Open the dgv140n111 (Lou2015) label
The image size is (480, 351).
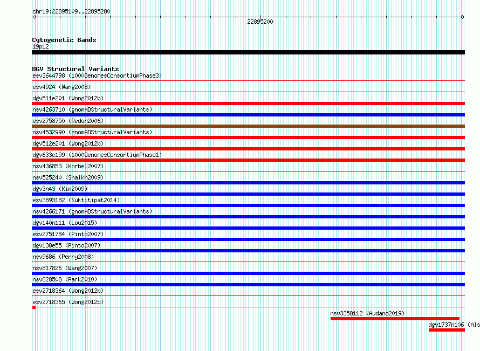coord(65,223)
